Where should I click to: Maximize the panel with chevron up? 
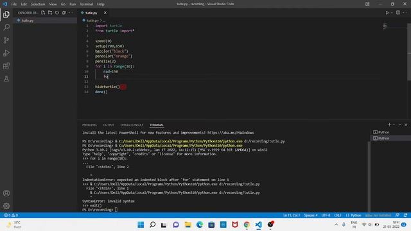tap(400, 124)
